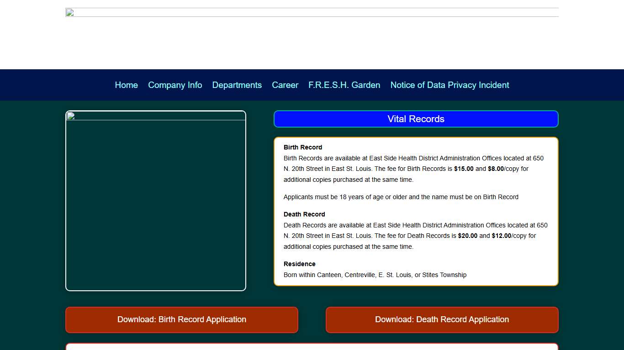
Task: Click the Birth Record heading
Action: pyautogui.click(x=302, y=147)
